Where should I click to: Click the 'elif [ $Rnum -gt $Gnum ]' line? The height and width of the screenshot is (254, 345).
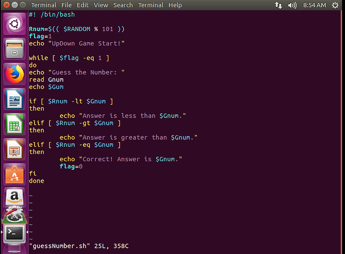pos(75,123)
